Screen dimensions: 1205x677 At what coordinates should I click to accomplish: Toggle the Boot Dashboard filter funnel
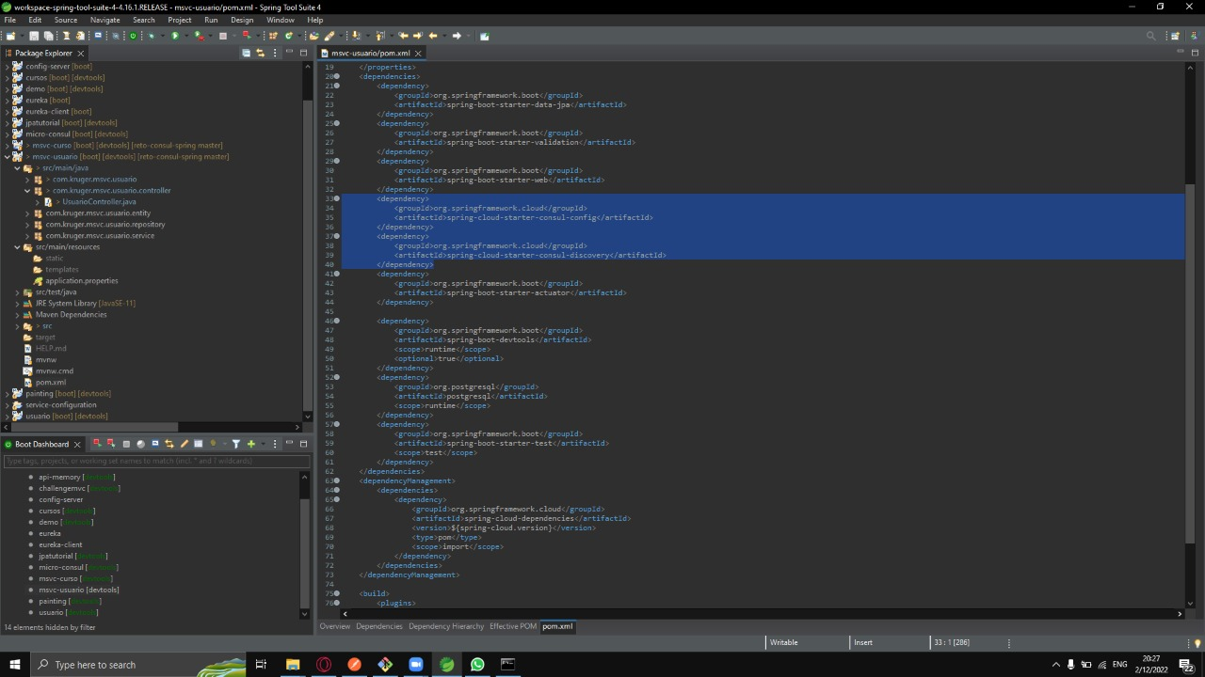[x=237, y=443]
